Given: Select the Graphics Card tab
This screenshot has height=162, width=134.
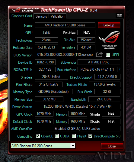Looking at the screenshot, I should point(22,16).
